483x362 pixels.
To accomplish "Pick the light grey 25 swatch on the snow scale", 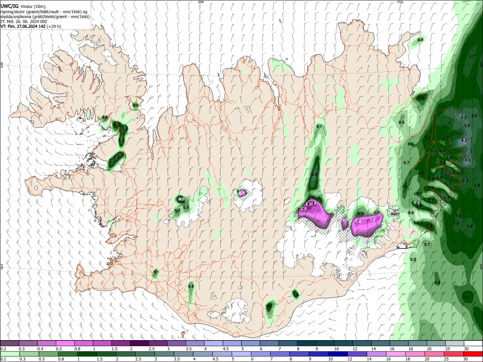I will tap(455, 344).
